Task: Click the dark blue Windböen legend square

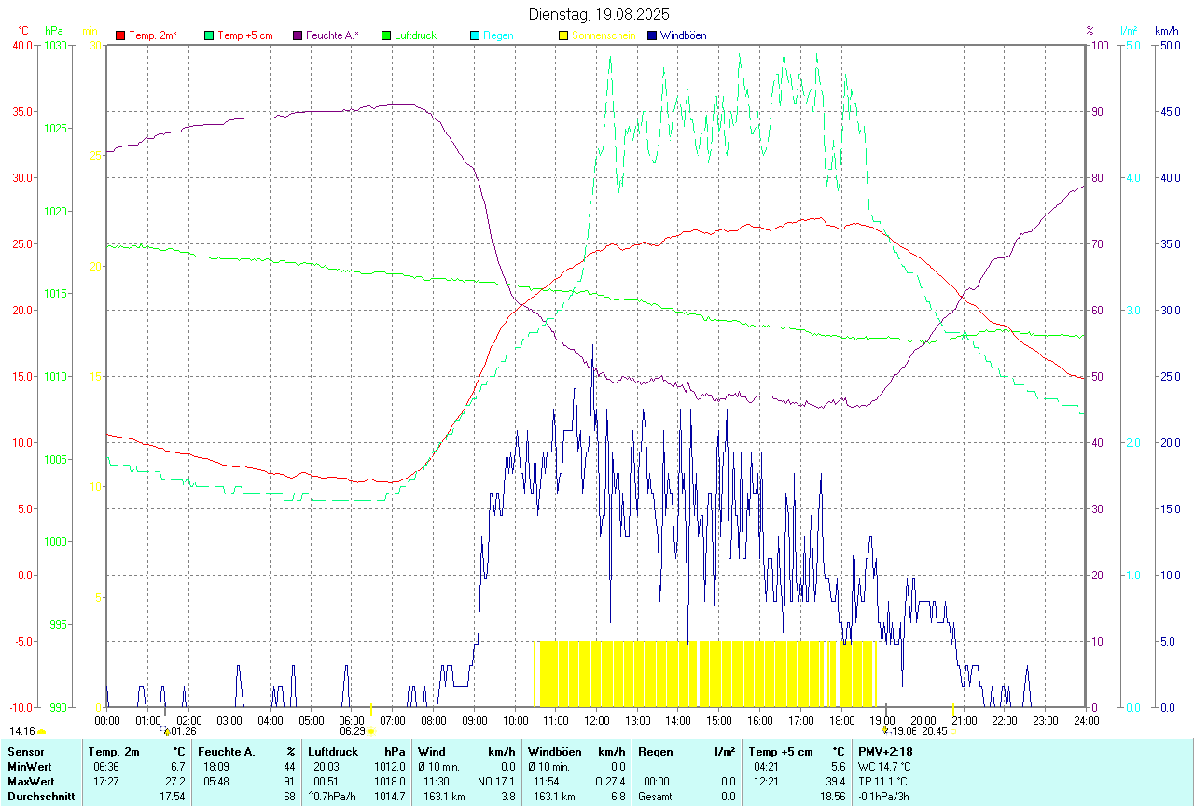Action: (x=652, y=35)
